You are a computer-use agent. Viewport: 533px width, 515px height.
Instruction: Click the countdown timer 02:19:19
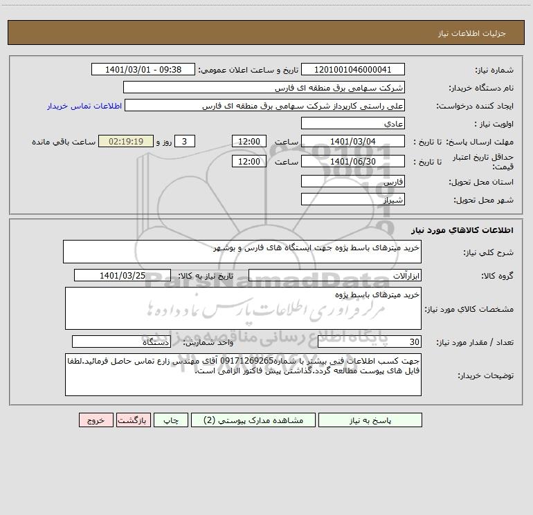pyautogui.click(x=126, y=141)
